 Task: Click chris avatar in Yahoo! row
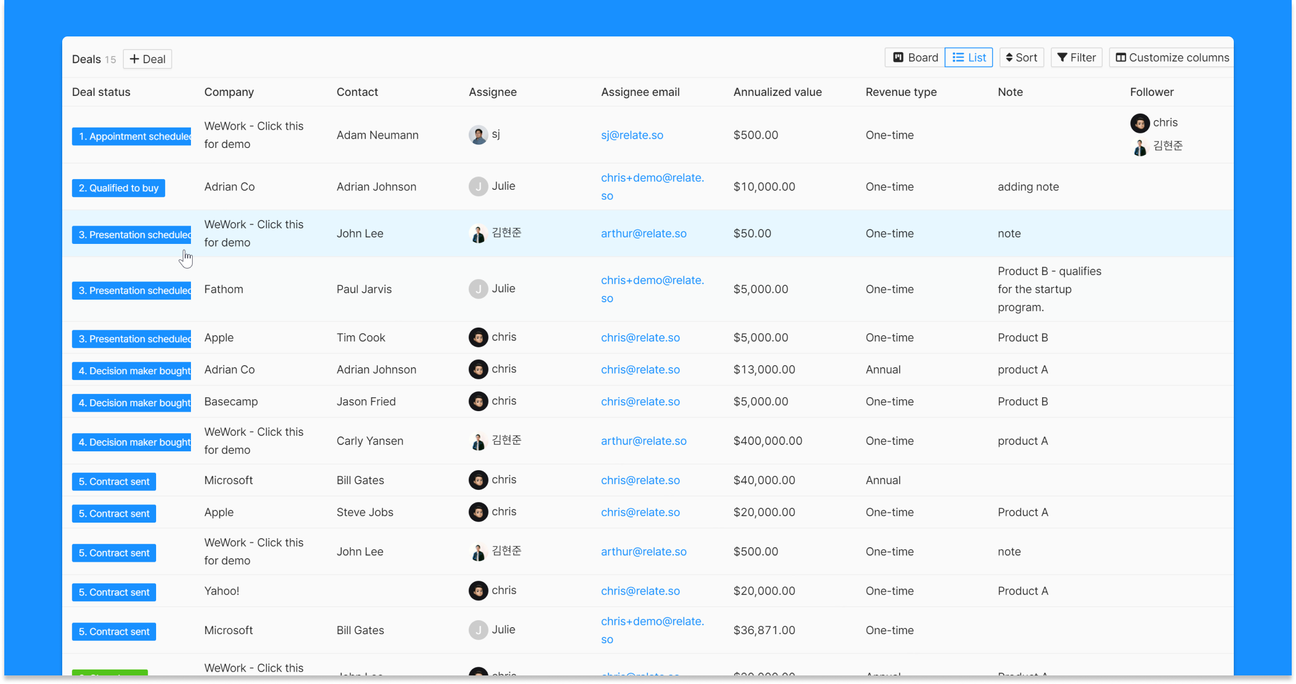[478, 591]
